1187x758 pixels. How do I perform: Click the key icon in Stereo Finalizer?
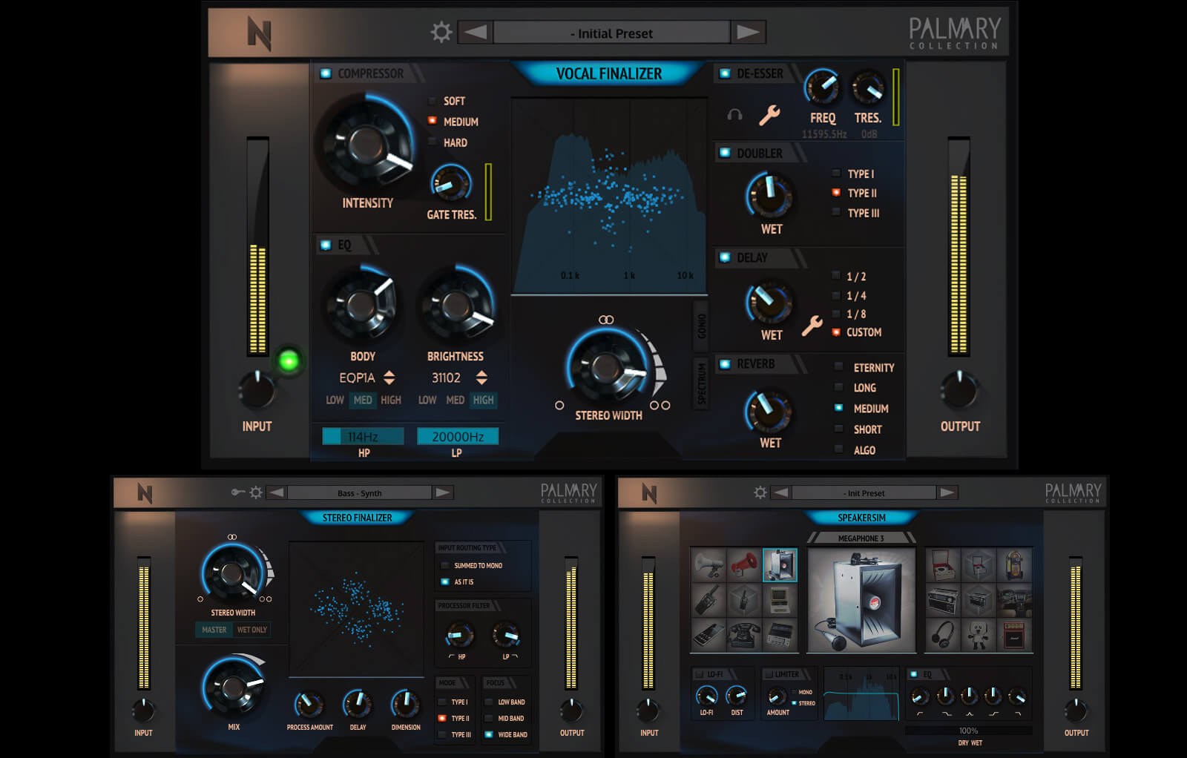pyautogui.click(x=237, y=492)
